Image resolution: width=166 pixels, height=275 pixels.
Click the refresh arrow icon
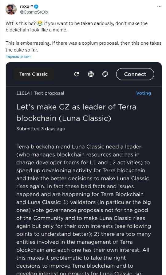click(x=77, y=74)
